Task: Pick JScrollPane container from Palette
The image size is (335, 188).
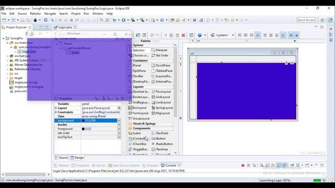Action: pyautogui.click(x=161, y=65)
